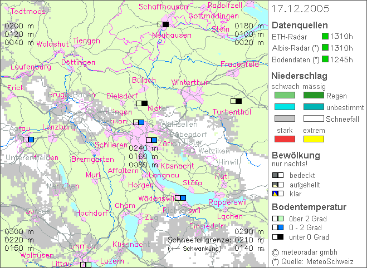Click the 'aufgehellt' cloud cover legend icon
The width and height of the screenshot is (367, 268).
[x=278, y=185]
